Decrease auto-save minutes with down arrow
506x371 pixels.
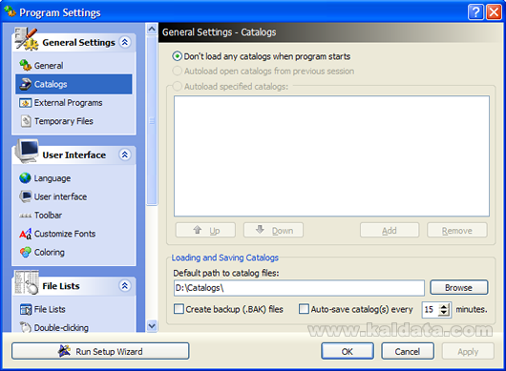tap(444, 313)
